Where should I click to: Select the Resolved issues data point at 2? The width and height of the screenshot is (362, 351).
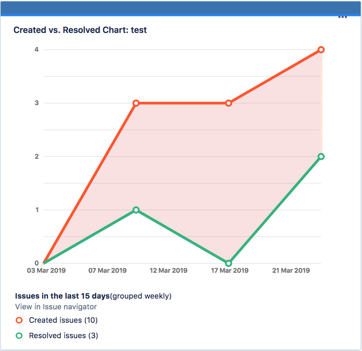321,157
